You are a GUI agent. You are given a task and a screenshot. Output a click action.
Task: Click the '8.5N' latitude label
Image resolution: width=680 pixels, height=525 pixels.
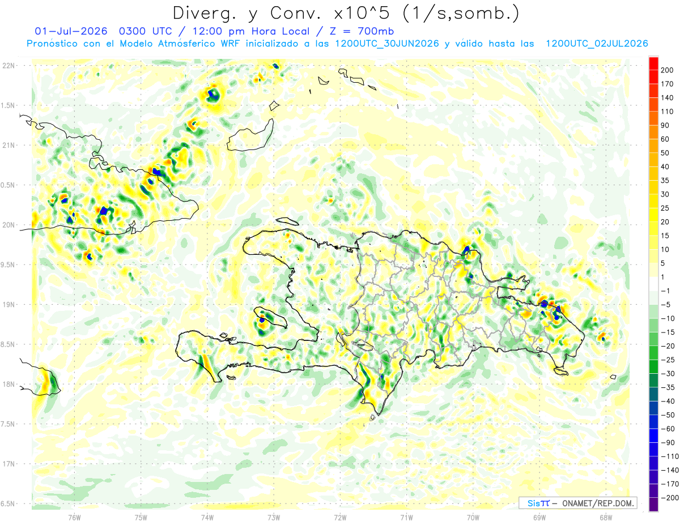coord(7,344)
